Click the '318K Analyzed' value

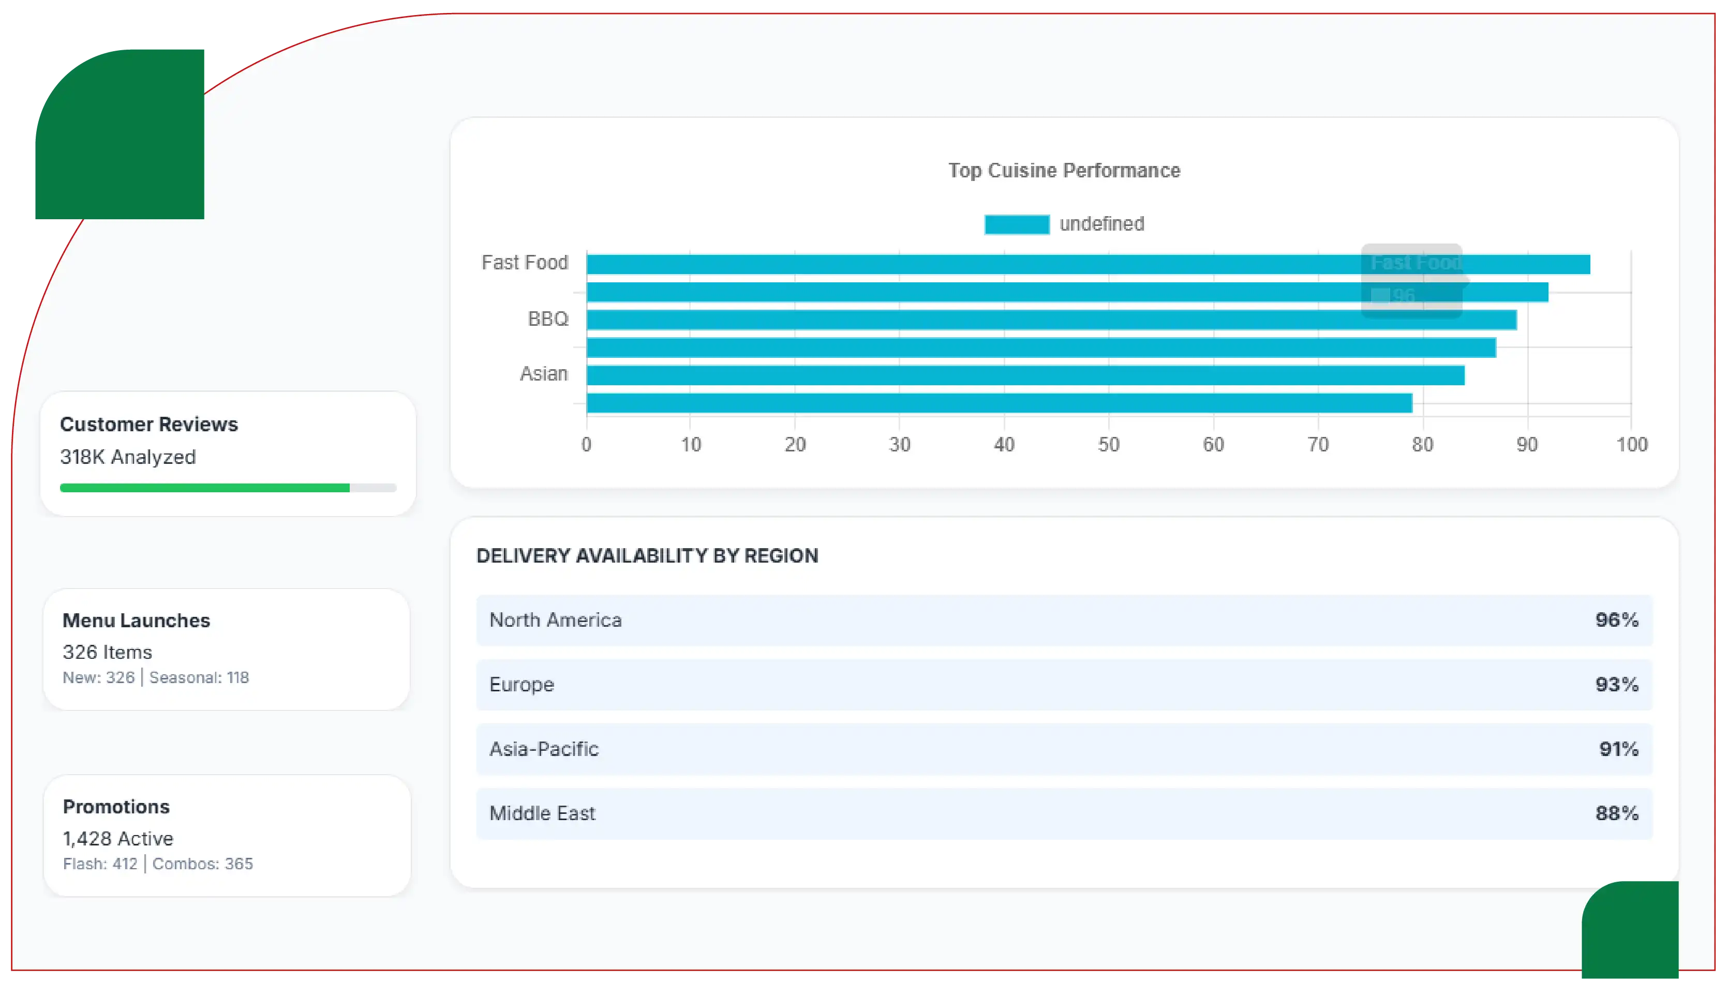tap(128, 457)
